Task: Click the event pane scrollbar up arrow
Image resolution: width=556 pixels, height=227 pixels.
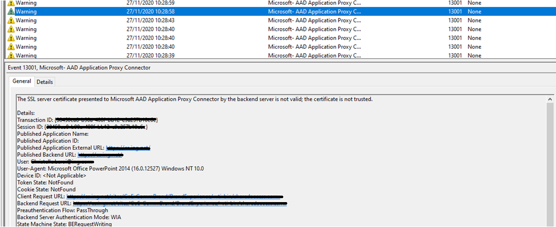Action: 550,100
